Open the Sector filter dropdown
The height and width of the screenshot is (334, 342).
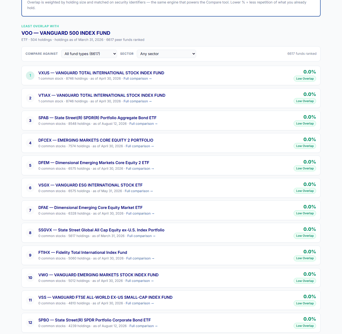(166, 54)
